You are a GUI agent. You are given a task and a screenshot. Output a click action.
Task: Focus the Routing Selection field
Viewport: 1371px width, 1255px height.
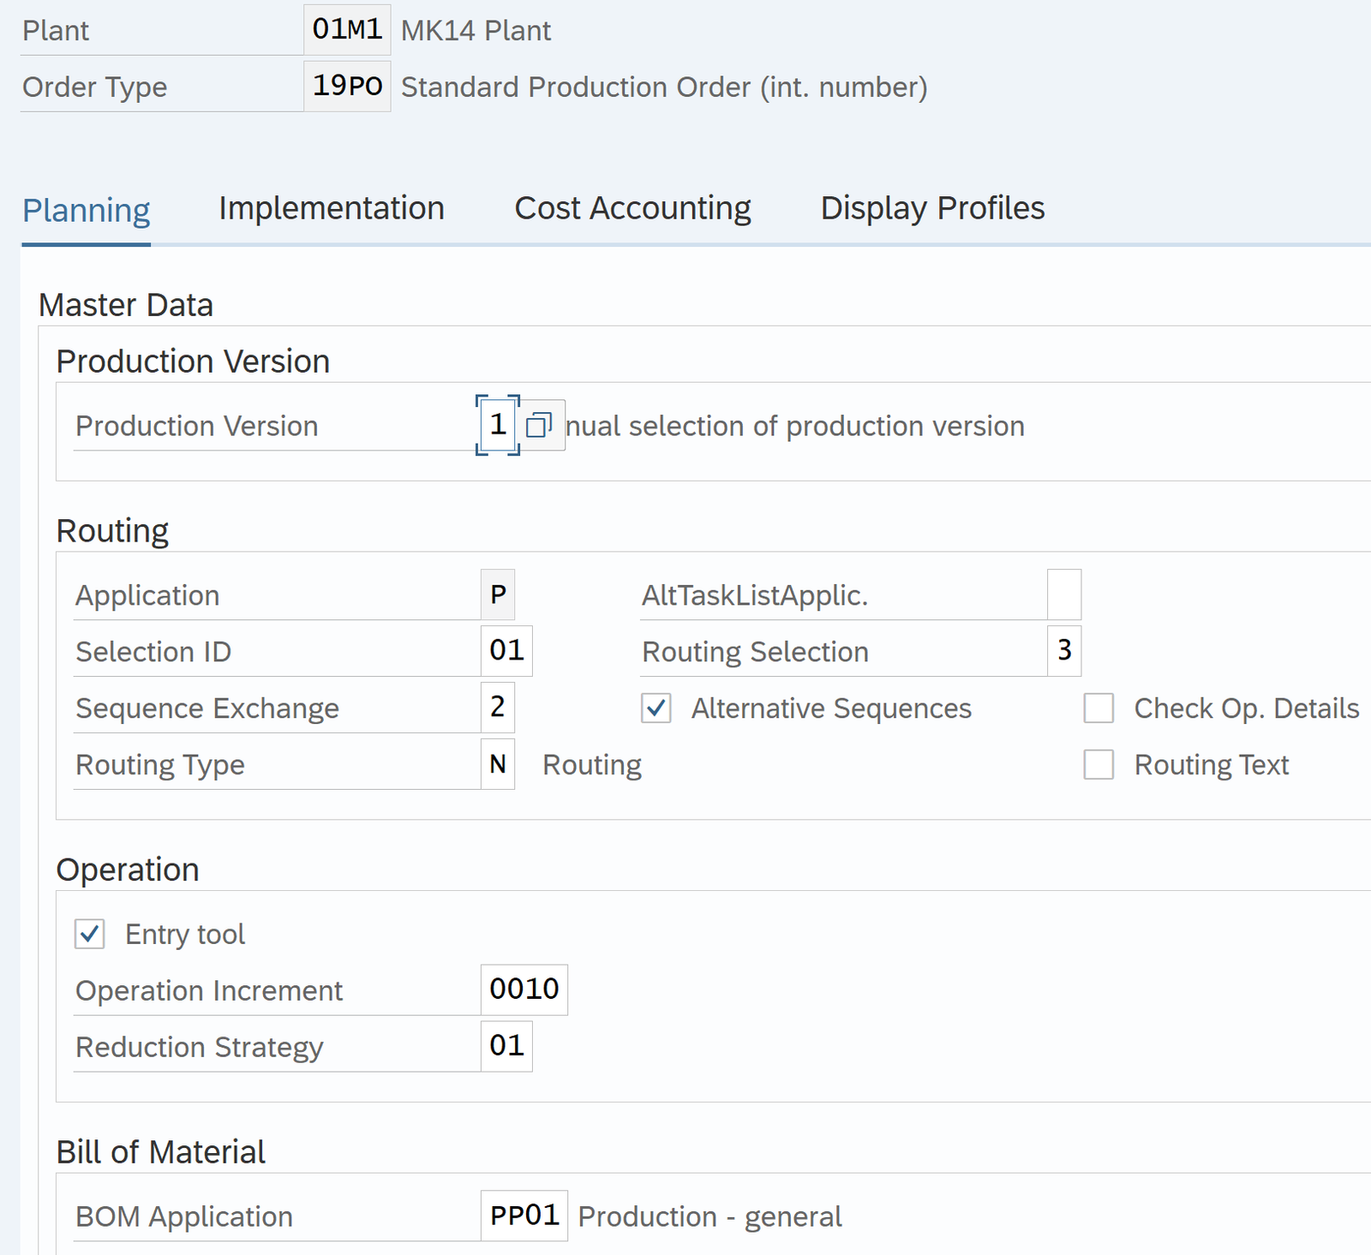click(1063, 651)
